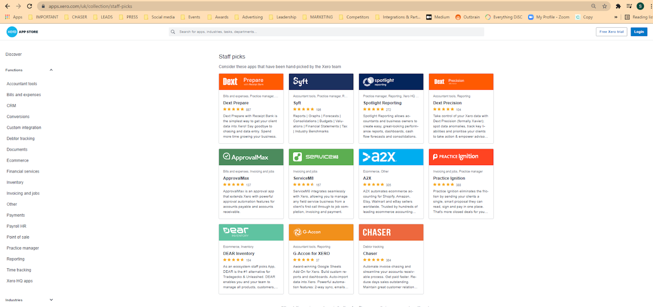Select Point of sale category
This screenshot has height=307, width=653.
point(18,237)
